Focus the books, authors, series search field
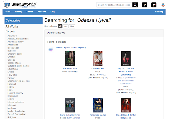 click(114, 5)
